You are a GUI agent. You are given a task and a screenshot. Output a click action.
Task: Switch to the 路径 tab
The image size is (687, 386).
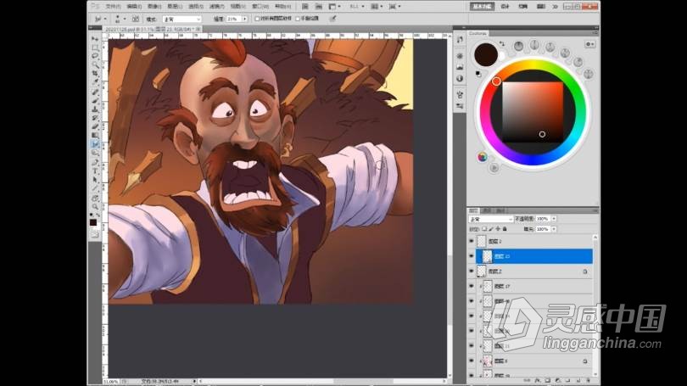500,210
